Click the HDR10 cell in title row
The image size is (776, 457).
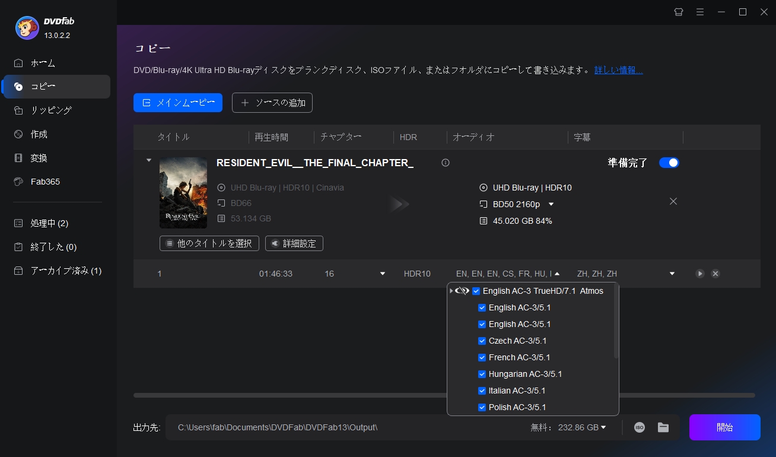click(417, 274)
